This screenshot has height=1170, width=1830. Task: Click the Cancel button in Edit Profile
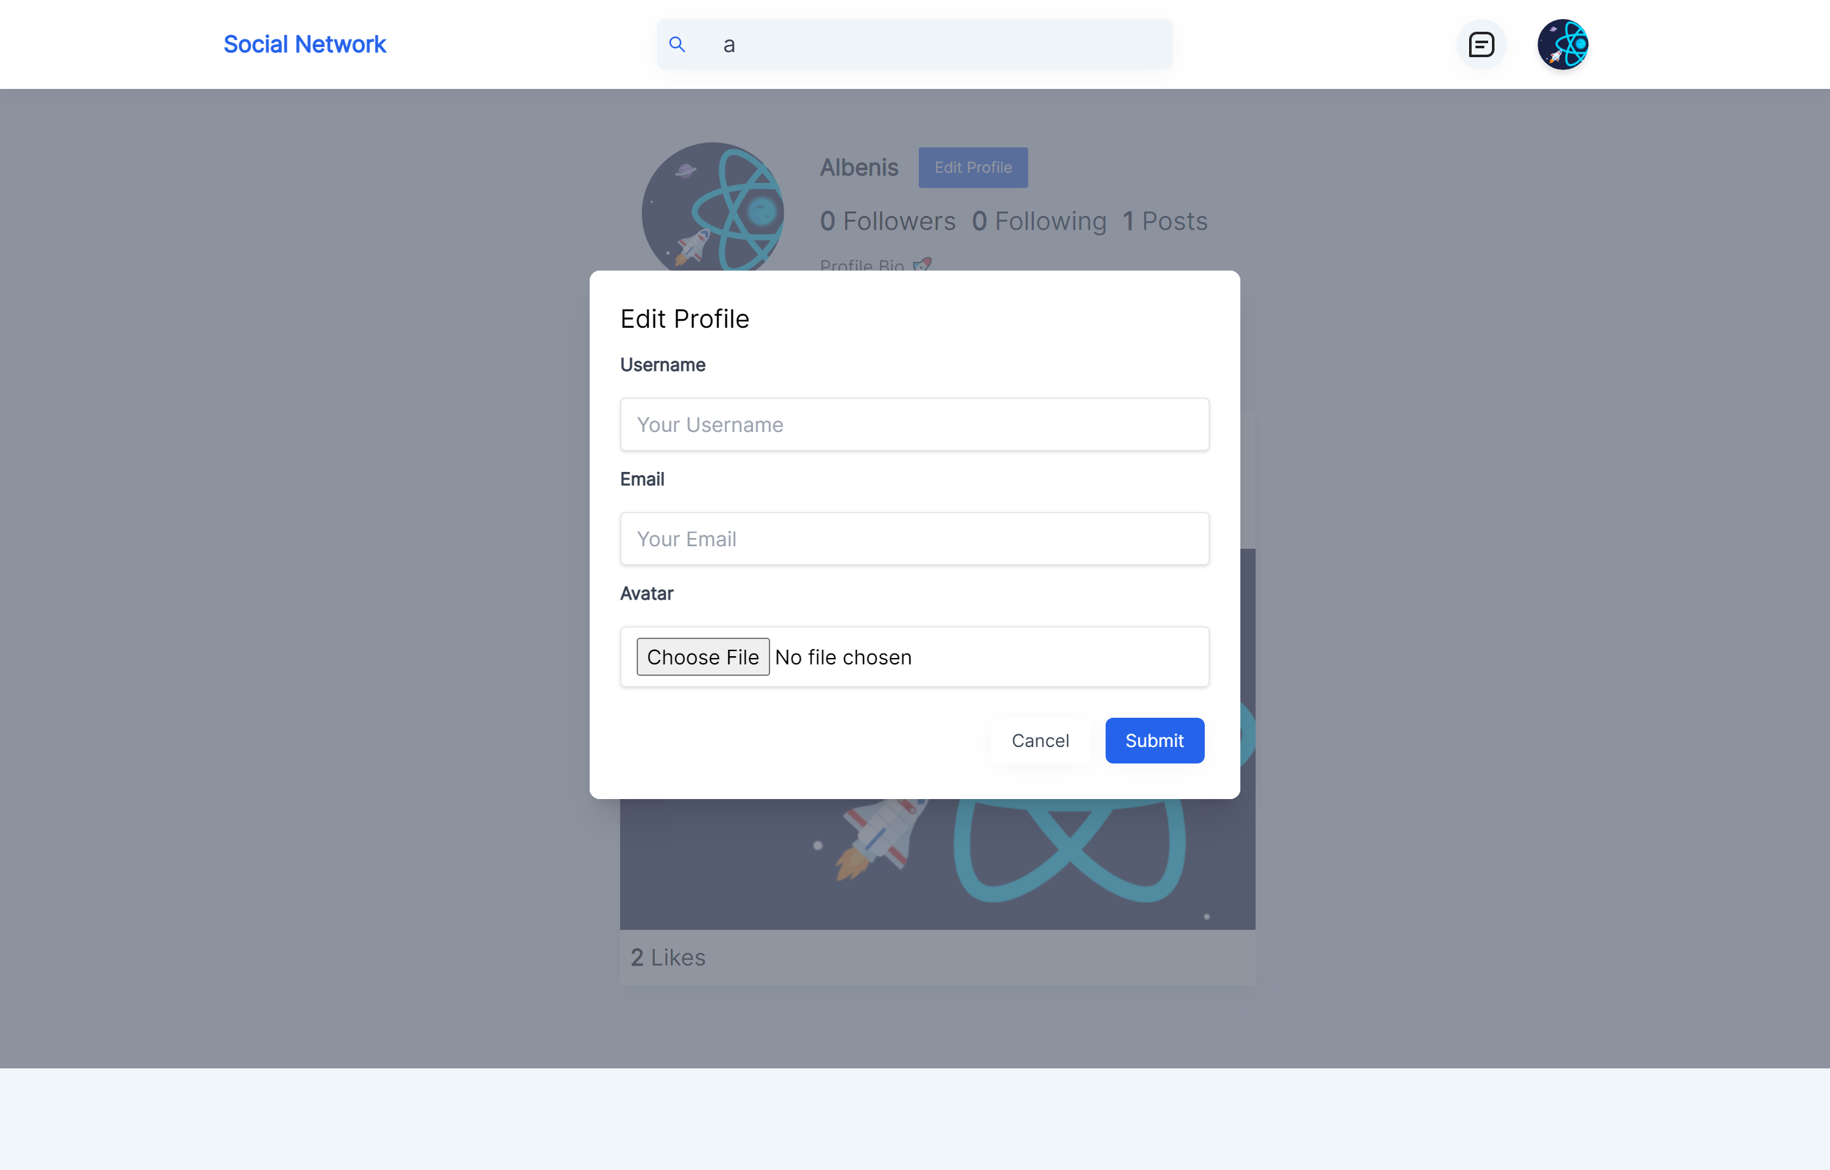click(x=1039, y=739)
